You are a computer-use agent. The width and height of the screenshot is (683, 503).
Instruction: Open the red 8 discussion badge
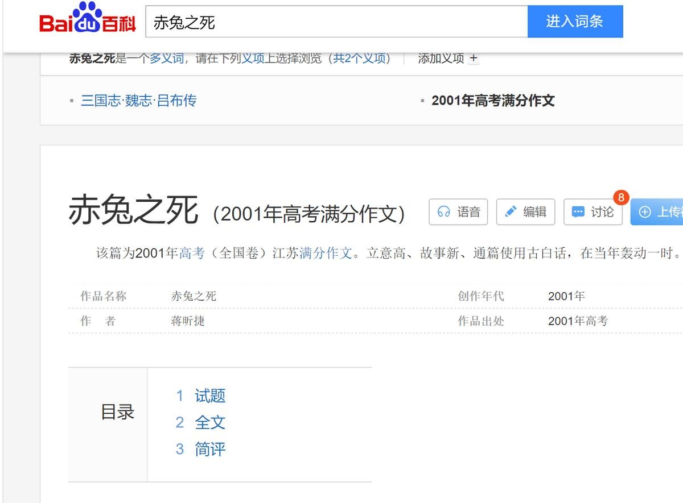click(x=620, y=198)
